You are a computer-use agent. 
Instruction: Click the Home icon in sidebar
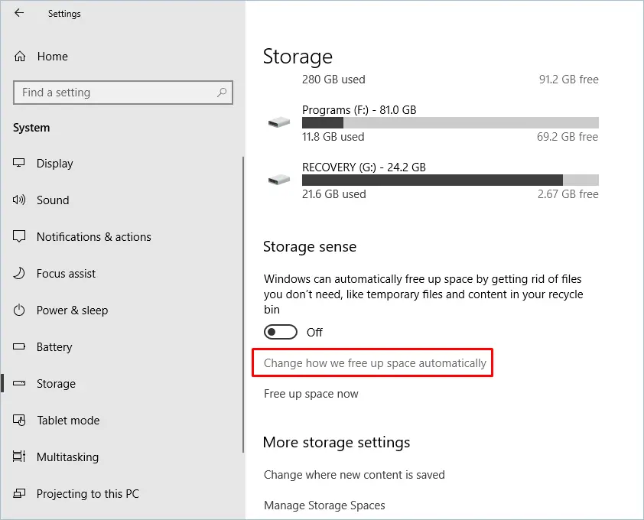(21, 57)
